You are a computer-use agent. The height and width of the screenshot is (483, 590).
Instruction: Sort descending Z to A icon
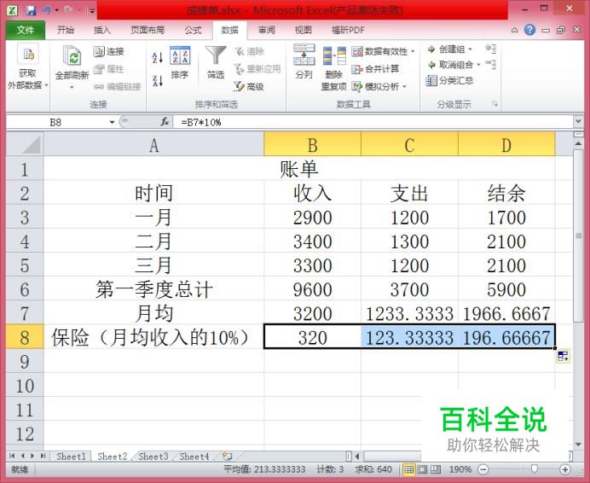157,80
